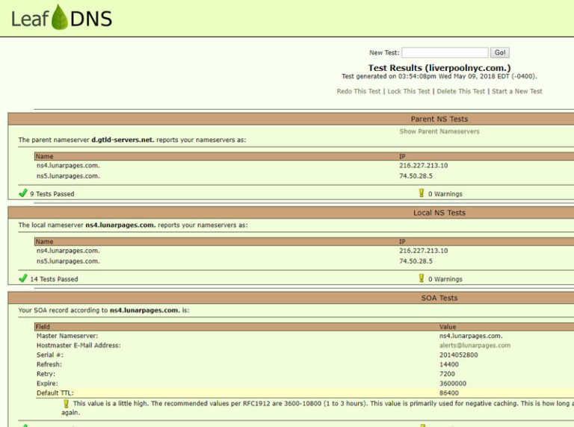
Task: Click the SOA Tests section header
Action: (439, 298)
